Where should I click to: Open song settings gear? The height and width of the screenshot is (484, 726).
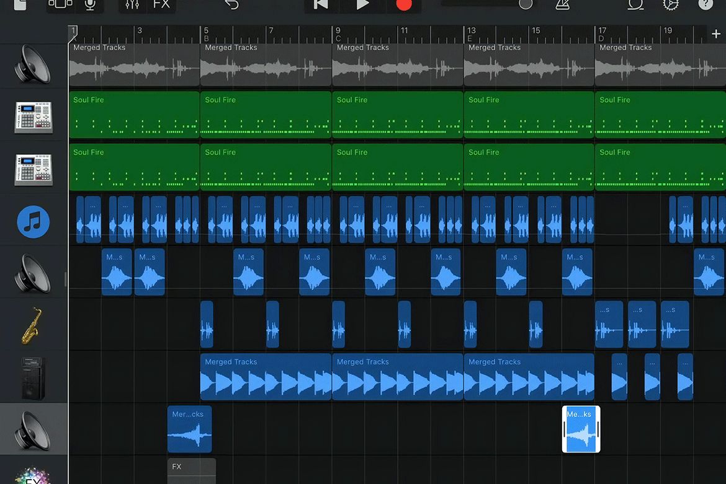tap(671, 4)
